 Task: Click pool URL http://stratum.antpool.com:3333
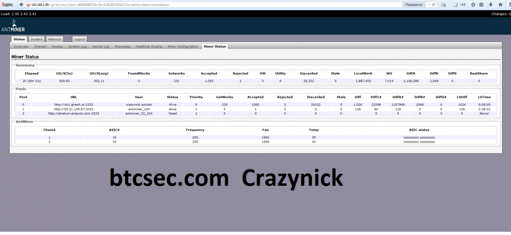tap(74, 113)
